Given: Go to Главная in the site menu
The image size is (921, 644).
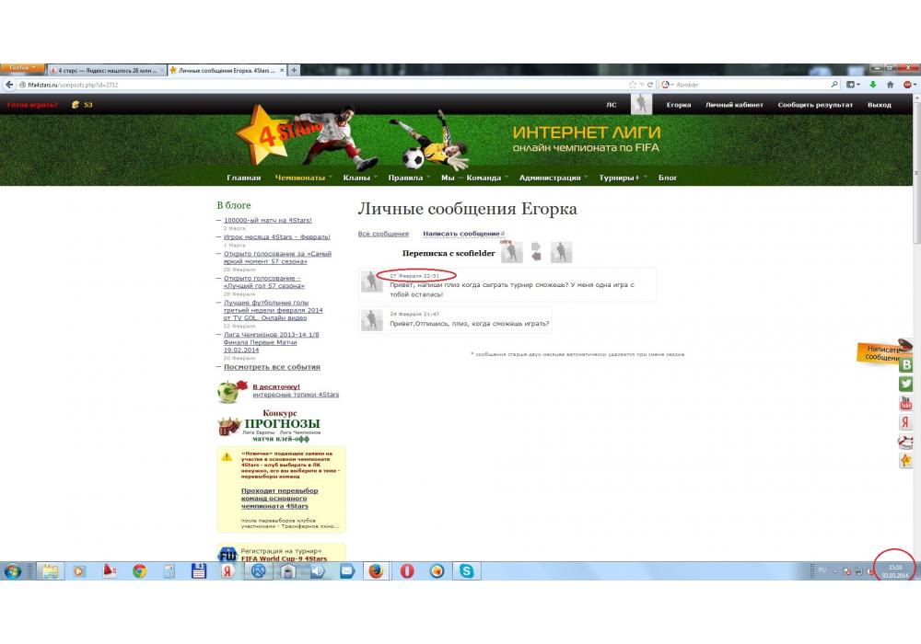Looking at the screenshot, I should tap(244, 178).
